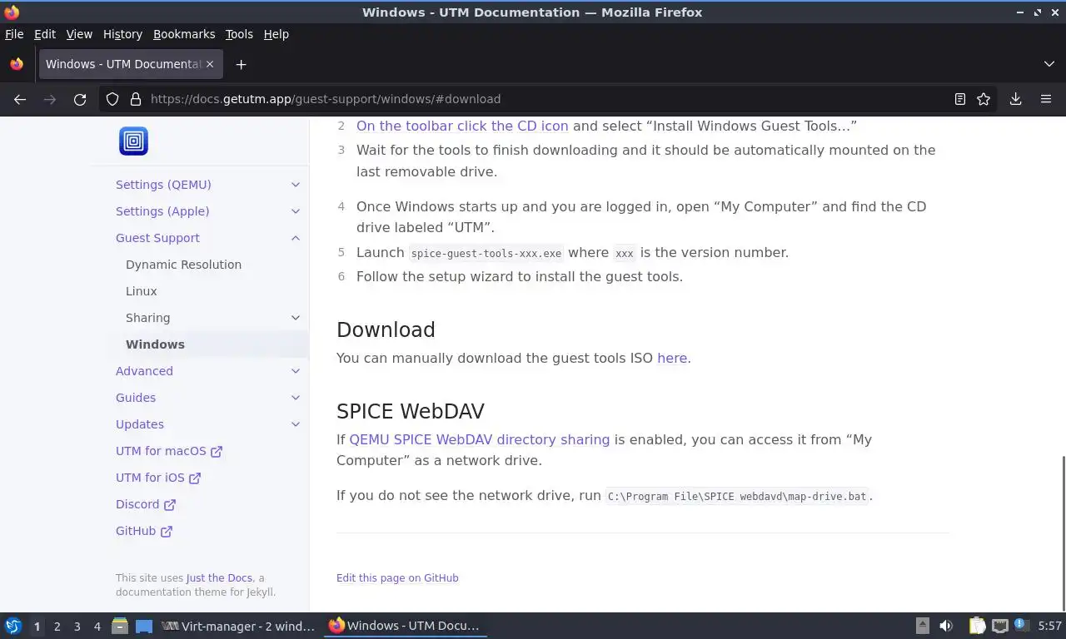Click the Download section heading
The height and width of the screenshot is (639, 1066).
386,329
